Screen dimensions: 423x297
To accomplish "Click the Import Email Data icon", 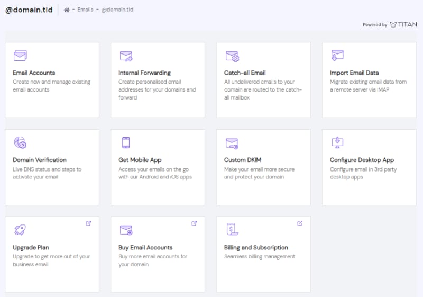I will coord(337,55).
